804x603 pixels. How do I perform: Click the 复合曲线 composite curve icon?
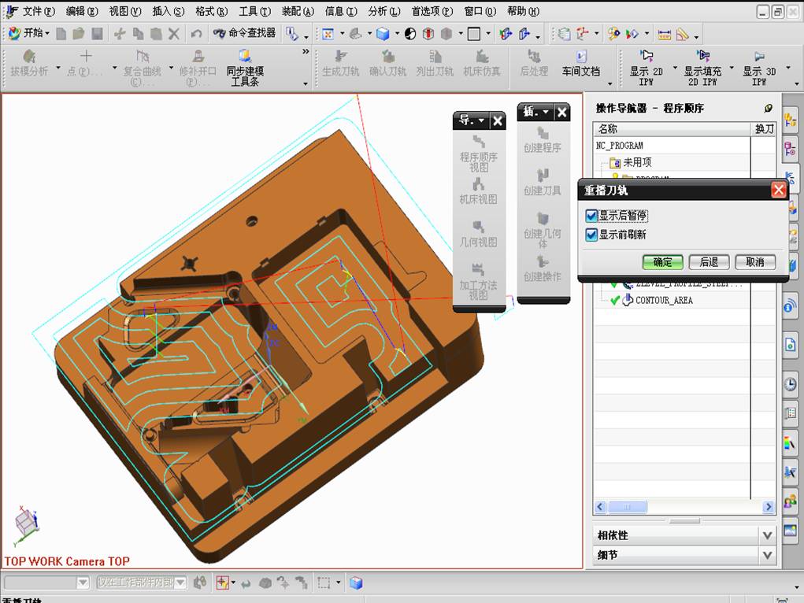tap(143, 55)
